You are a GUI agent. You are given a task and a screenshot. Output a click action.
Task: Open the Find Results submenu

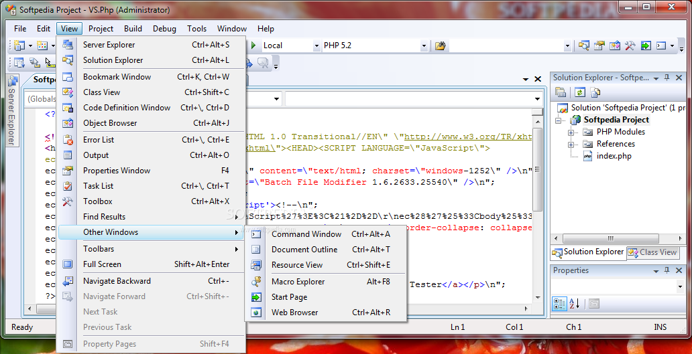151,217
